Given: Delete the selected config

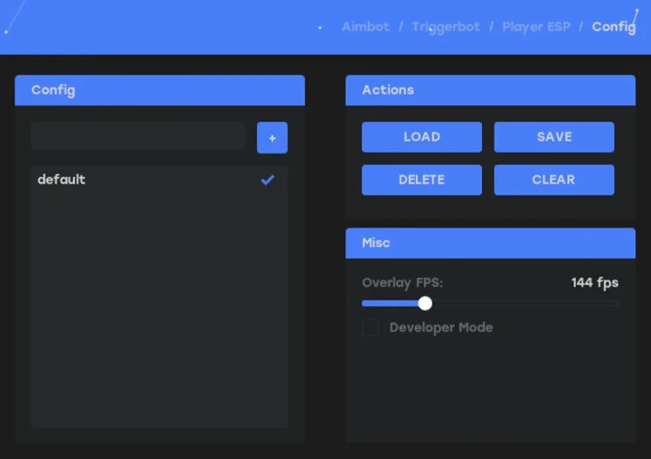Looking at the screenshot, I should pos(421,180).
